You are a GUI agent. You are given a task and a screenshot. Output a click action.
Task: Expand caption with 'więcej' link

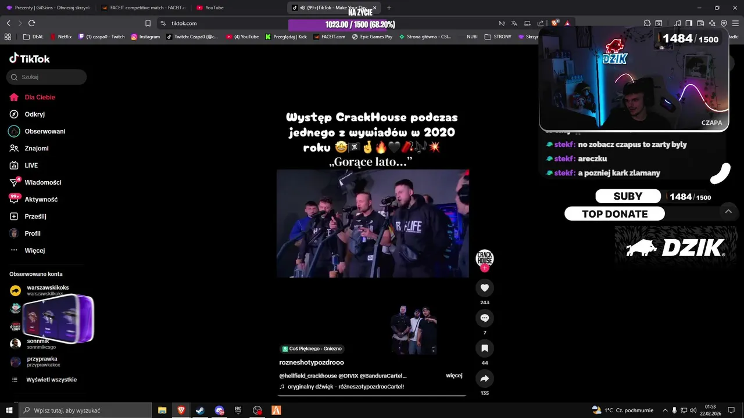(454, 376)
